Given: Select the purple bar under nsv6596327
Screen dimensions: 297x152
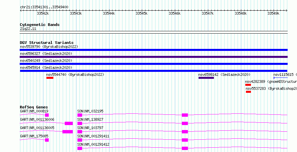Looking at the screenshot, I should [x=154, y=57].
